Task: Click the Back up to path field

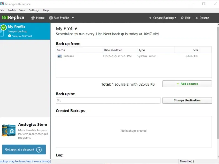Action: tap(108, 101)
